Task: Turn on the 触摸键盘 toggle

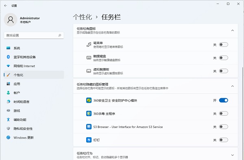Action: (223, 58)
